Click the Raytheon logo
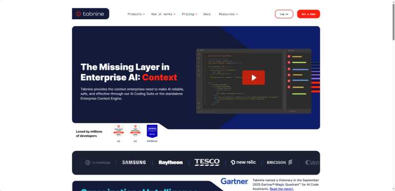Screen dimensions: 395x191 point(170,162)
